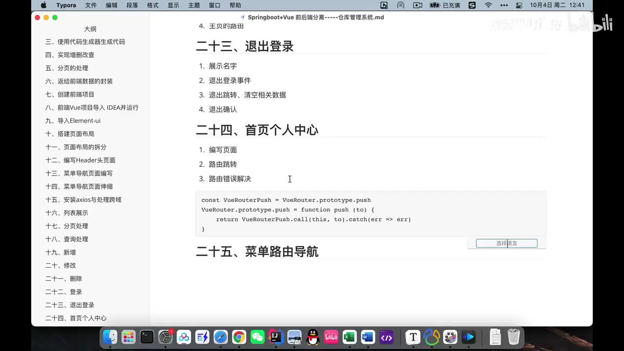Jump to outline item 九、导入Element-ui
Screen dimensions: 624x351
tap(73, 121)
